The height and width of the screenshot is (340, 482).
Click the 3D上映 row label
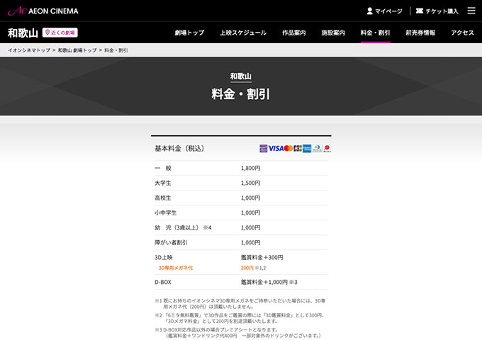pos(164,257)
